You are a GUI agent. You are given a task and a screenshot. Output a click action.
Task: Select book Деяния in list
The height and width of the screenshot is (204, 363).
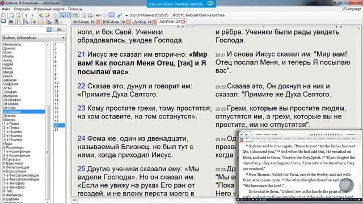point(9,116)
